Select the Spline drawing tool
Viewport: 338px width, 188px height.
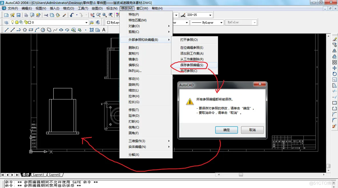55,30
